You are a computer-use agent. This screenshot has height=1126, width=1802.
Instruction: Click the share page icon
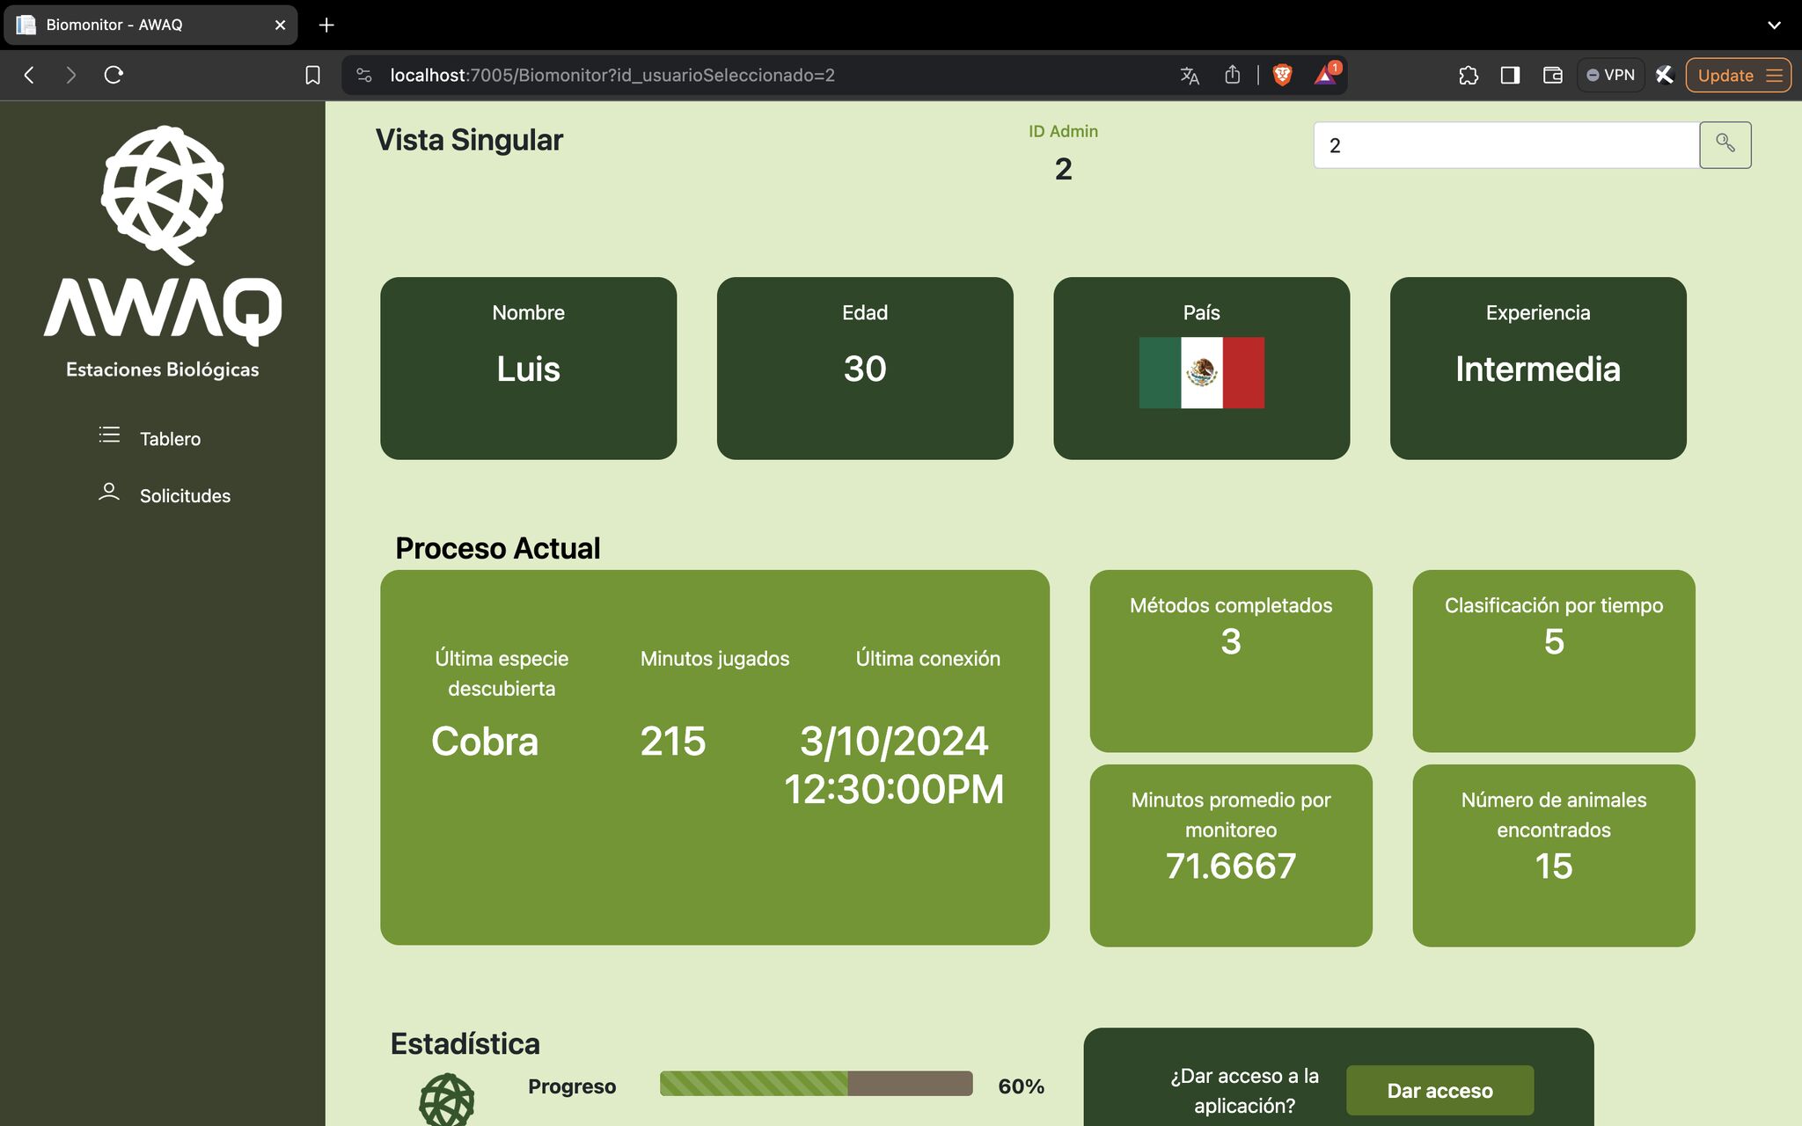tap(1232, 75)
